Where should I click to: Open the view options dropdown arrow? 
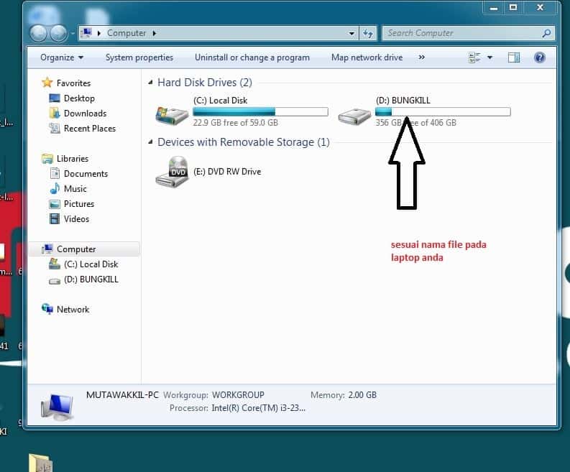(489, 57)
